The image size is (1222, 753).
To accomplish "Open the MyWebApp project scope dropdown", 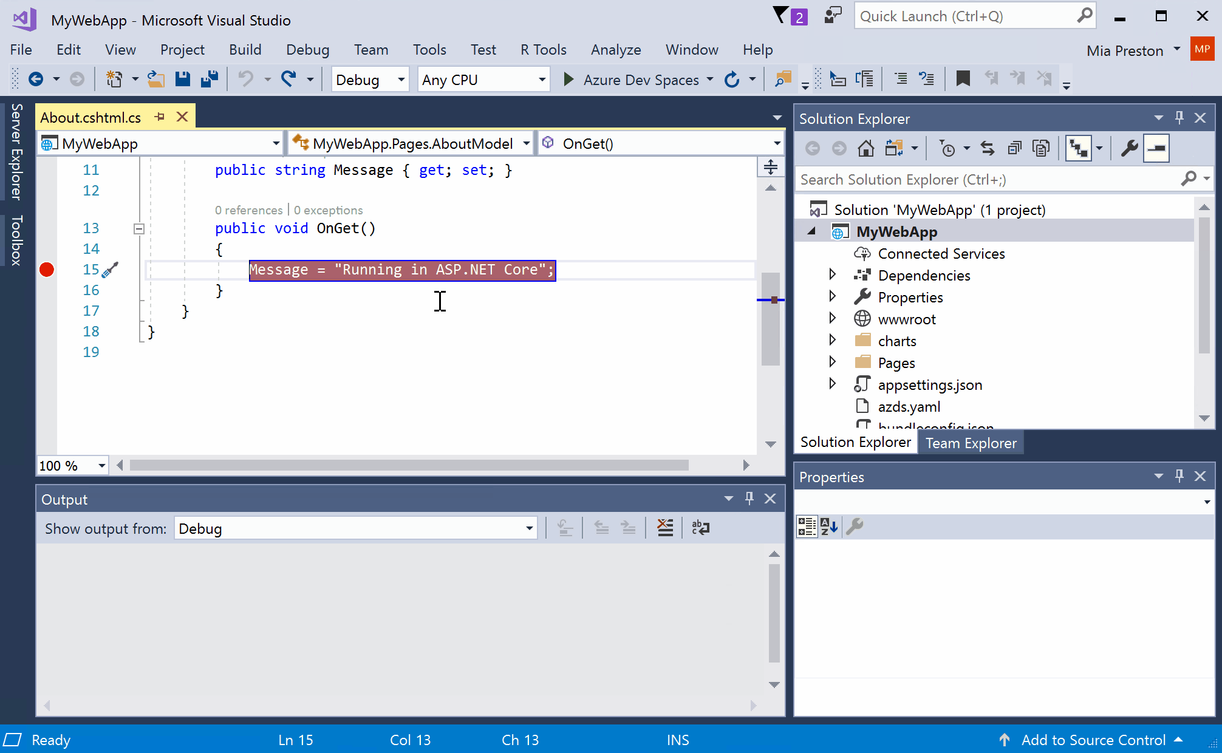I will click(x=161, y=144).
